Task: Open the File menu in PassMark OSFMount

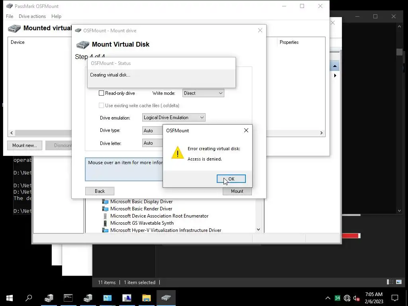Action: (x=10, y=16)
